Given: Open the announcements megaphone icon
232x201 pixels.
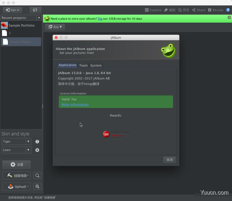Looking at the screenshot, I should (35, 10).
